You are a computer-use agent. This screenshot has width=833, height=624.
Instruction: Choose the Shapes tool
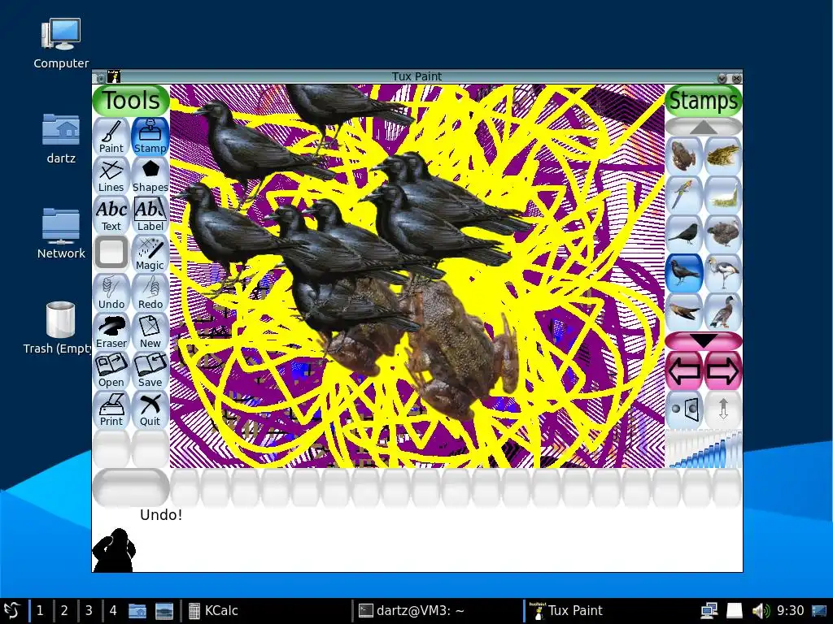coord(150,175)
